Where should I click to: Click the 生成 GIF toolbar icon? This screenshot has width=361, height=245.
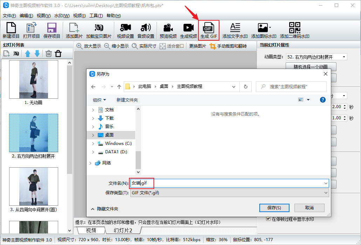click(209, 30)
